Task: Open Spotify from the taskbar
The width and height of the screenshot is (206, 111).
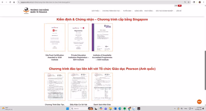Action: coord(124,109)
